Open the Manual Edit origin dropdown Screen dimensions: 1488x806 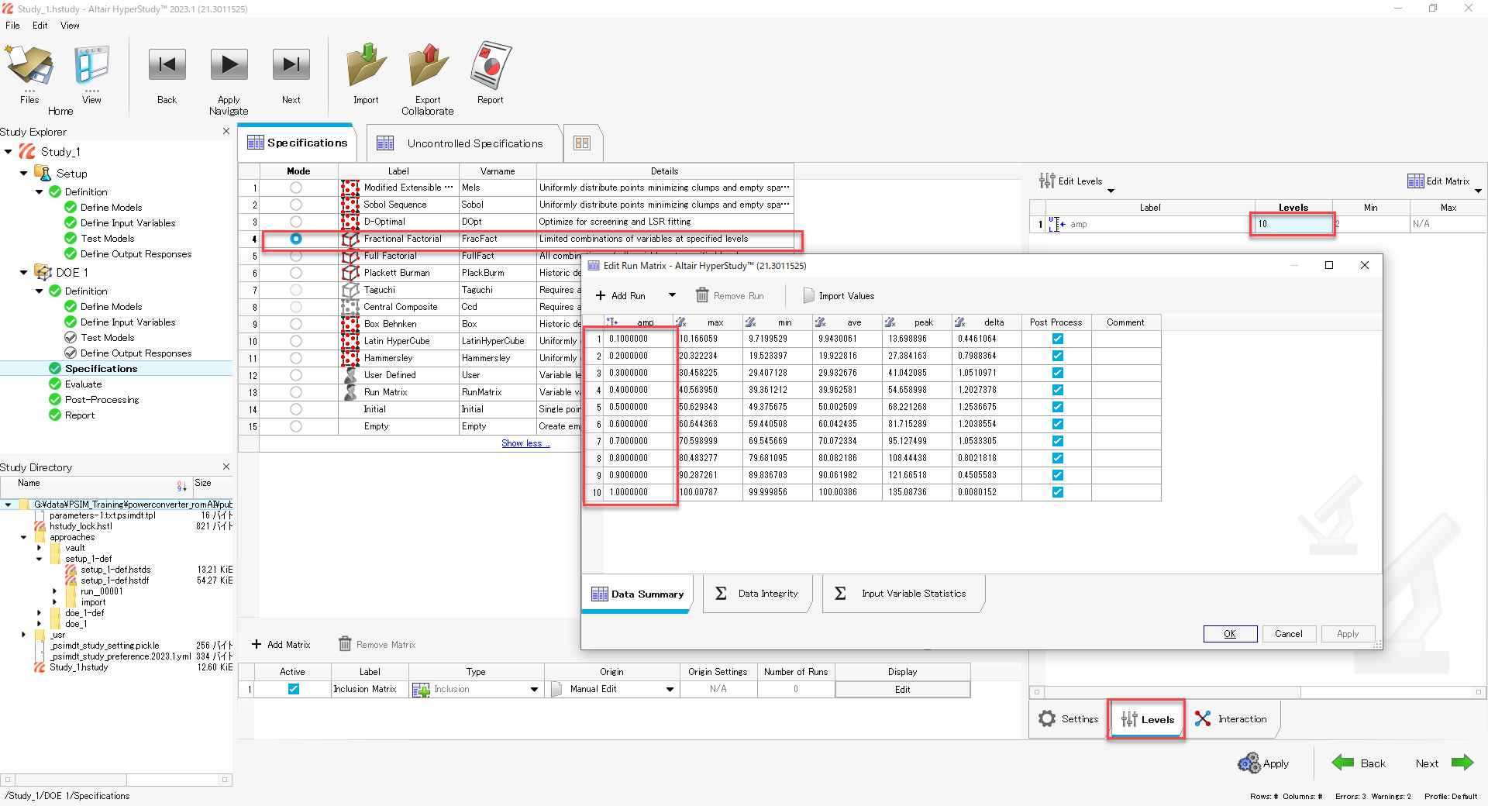670,689
